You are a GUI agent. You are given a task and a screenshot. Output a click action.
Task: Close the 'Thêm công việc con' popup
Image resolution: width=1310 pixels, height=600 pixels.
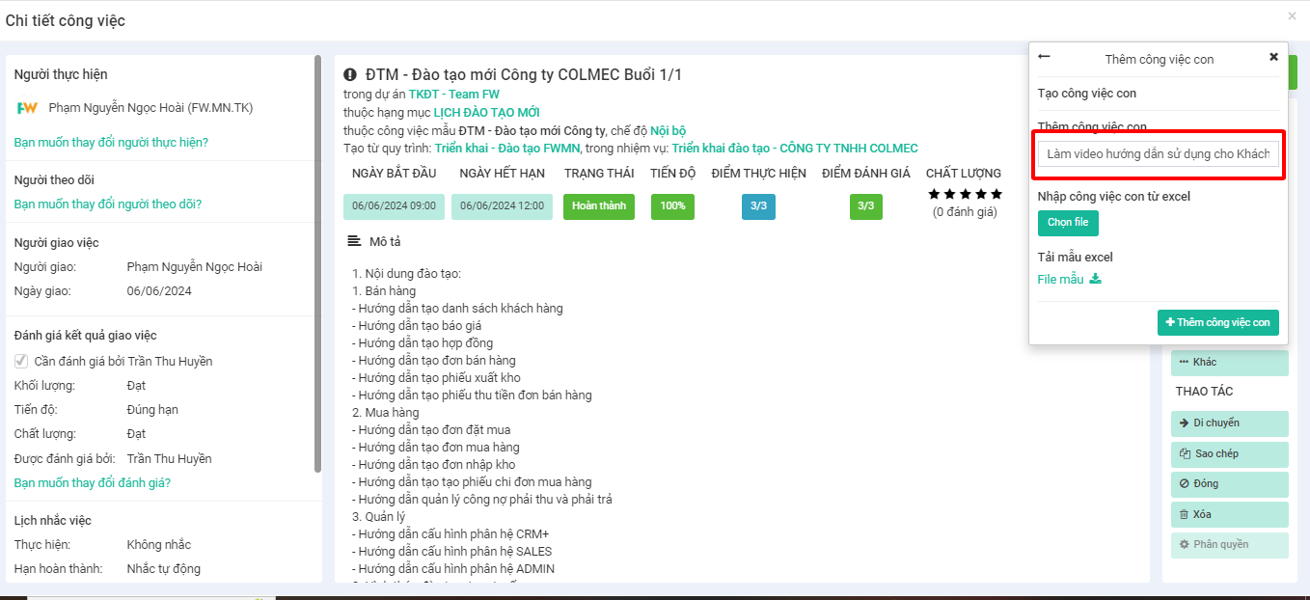tap(1273, 57)
